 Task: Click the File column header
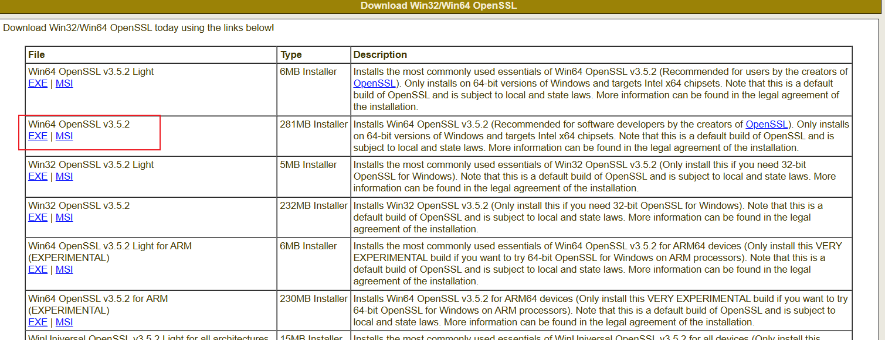pos(36,55)
